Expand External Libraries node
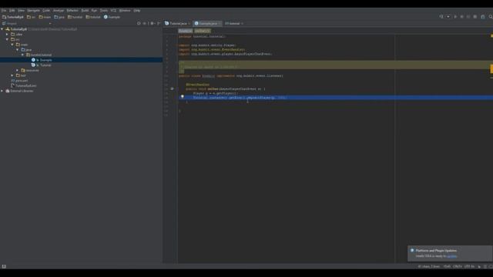The width and height of the screenshot is (493, 277). pos(2,91)
